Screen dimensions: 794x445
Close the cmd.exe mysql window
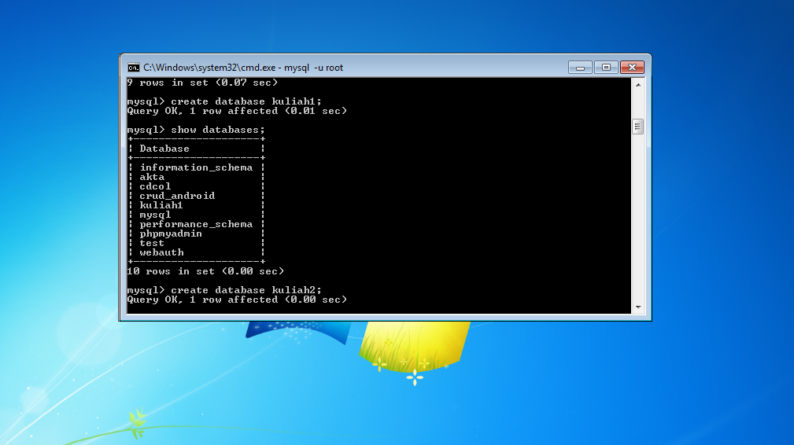pyautogui.click(x=632, y=68)
